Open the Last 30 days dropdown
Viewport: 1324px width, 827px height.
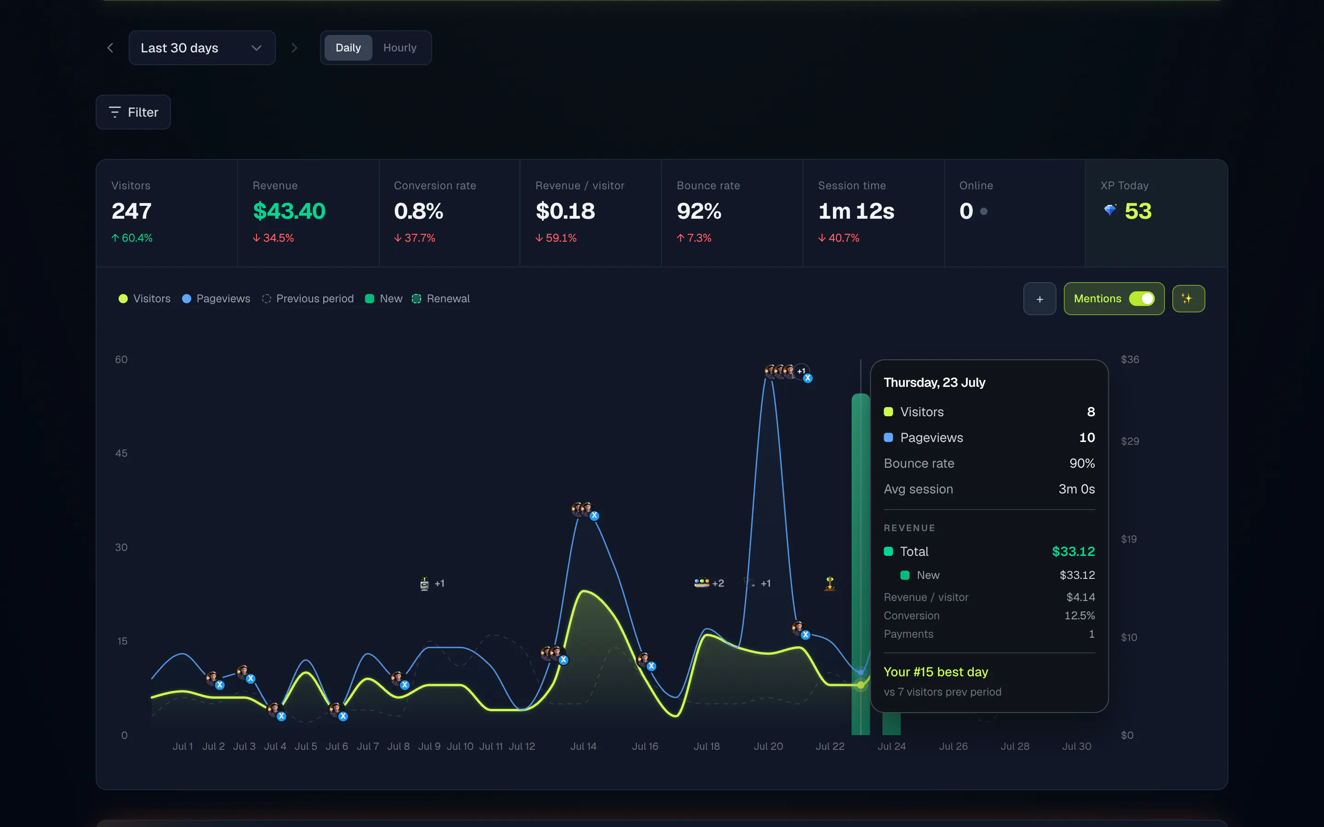tap(202, 48)
